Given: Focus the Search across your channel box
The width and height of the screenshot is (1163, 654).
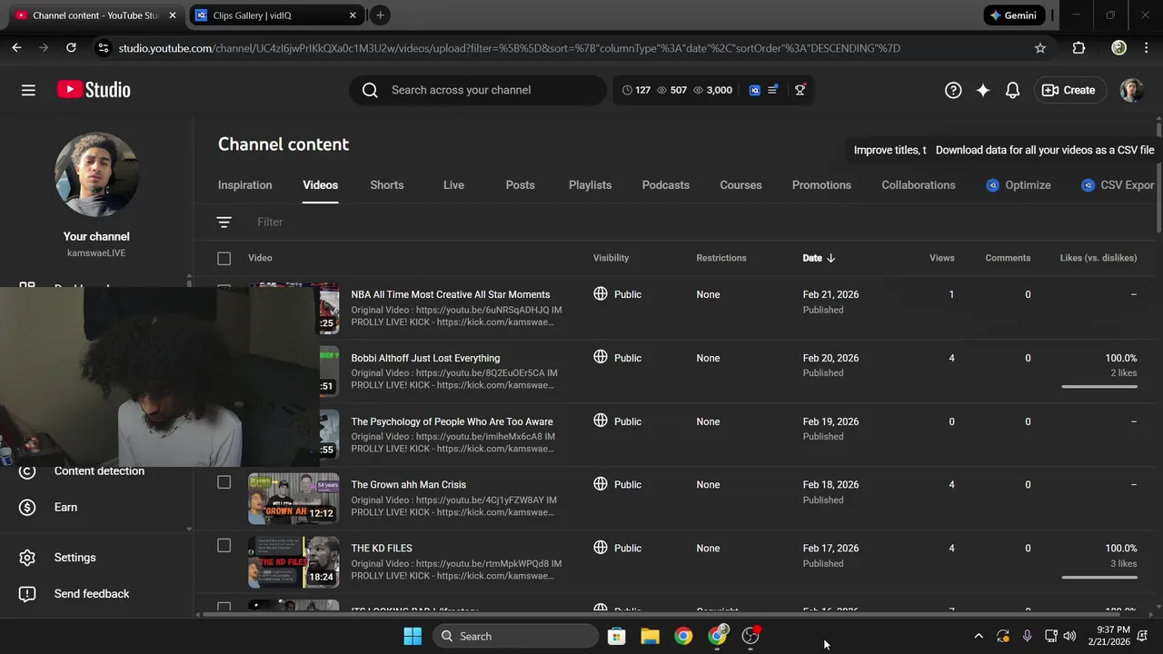Looking at the screenshot, I should pos(477,90).
